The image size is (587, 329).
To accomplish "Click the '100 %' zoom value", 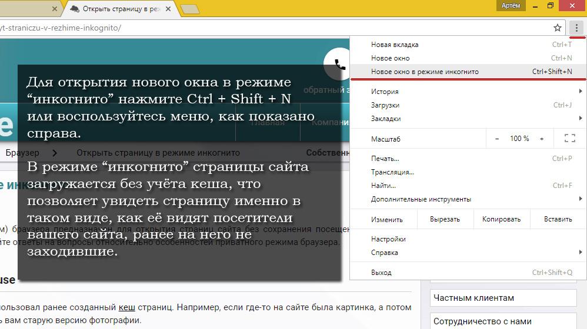I will [519, 139].
